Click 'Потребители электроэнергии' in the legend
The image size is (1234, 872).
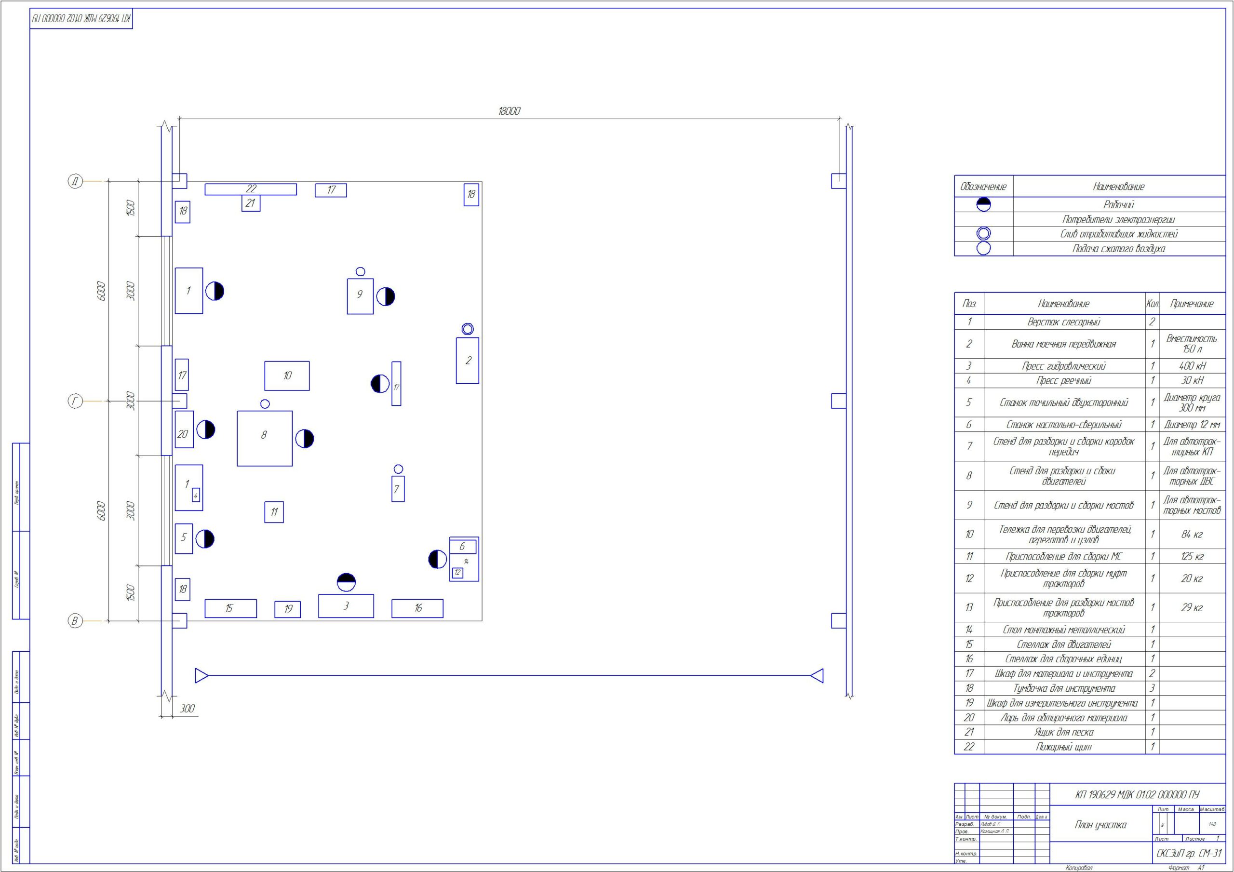tap(1119, 219)
